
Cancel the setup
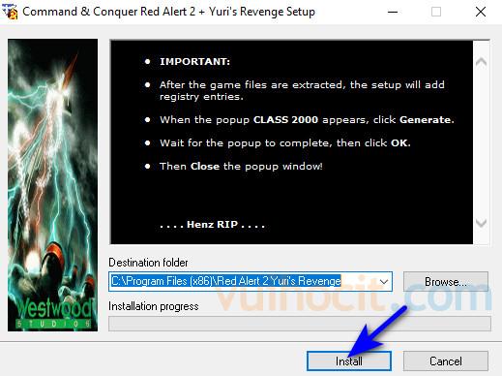point(446,360)
